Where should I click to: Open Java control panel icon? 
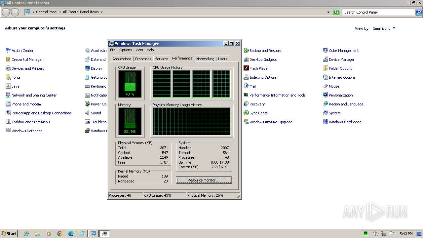coord(8,86)
